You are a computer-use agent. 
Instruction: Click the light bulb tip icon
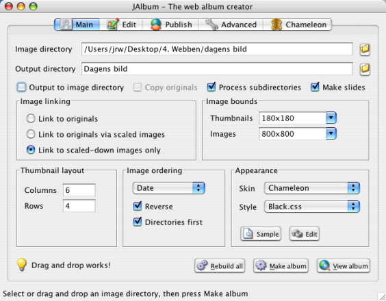coord(22,265)
